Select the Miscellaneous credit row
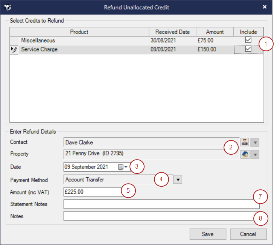This screenshot has height=245, width=277. pyautogui.click(x=83, y=40)
